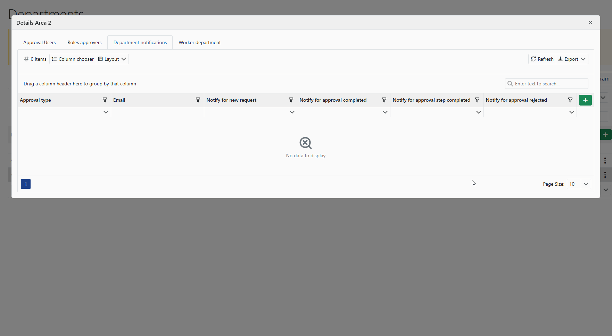
Task: Close the Details Area 2 dialog
Action: pyautogui.click(x=590, y=23)
